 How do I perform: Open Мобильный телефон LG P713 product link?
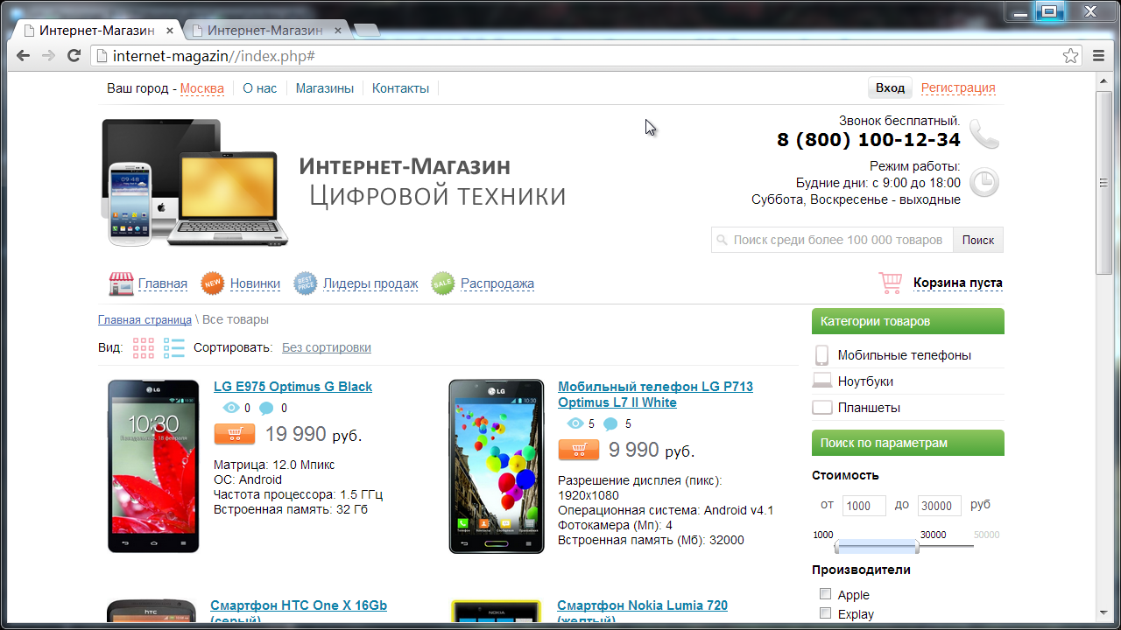click(655, 395)
